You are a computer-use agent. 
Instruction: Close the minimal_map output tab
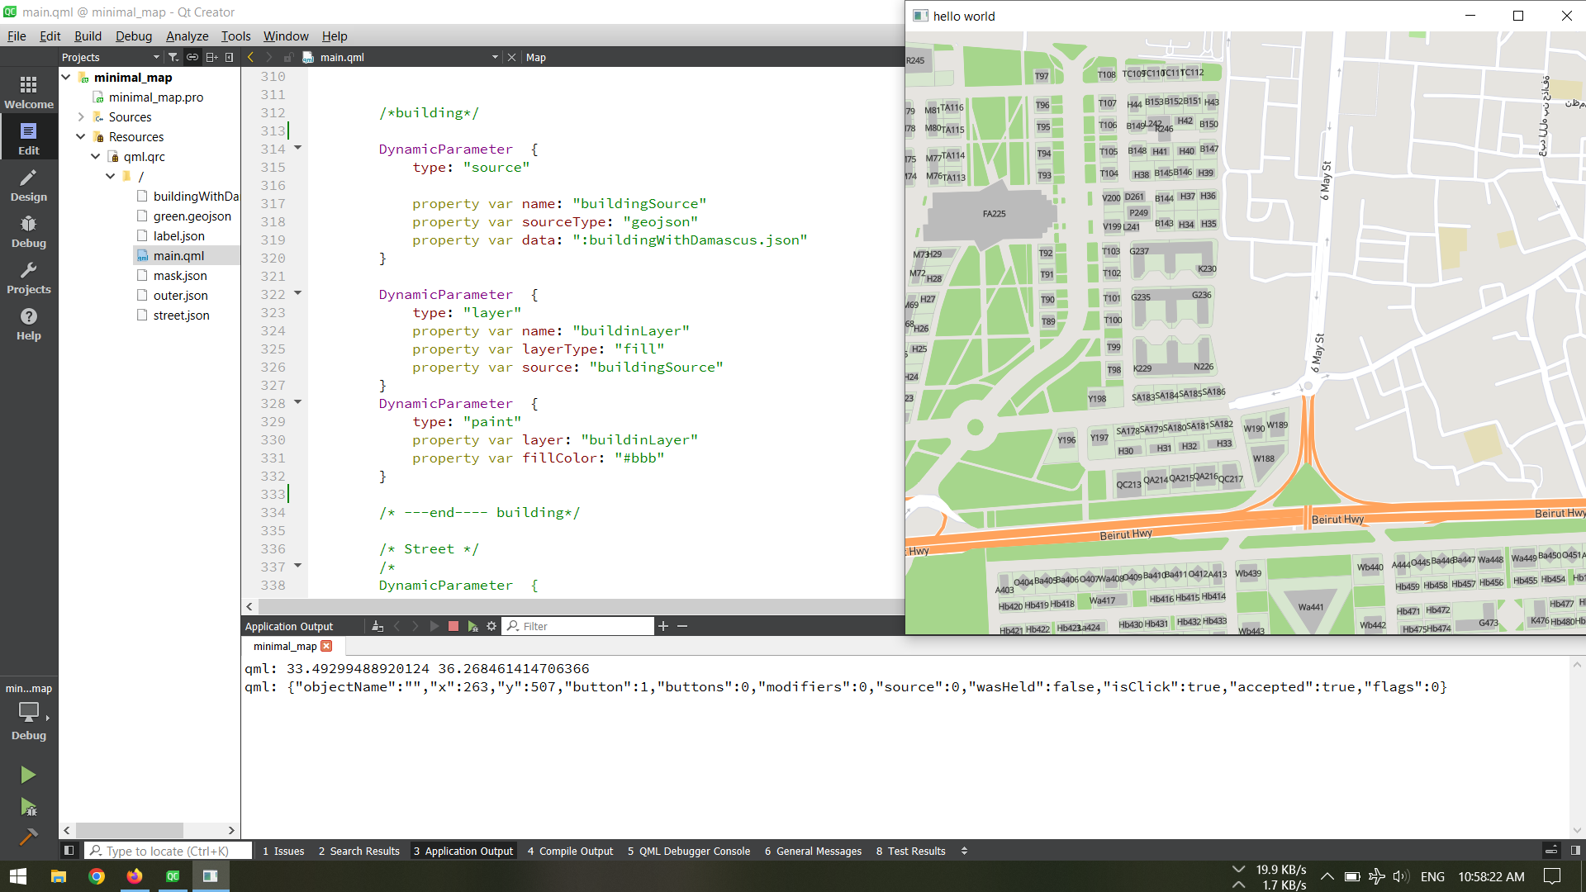[326, 646]
